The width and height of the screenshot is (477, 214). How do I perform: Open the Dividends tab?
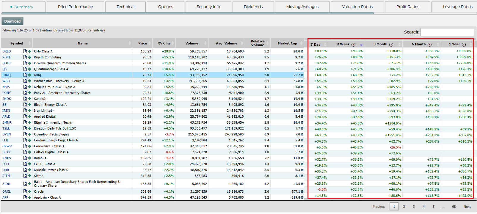pos(253,7)
